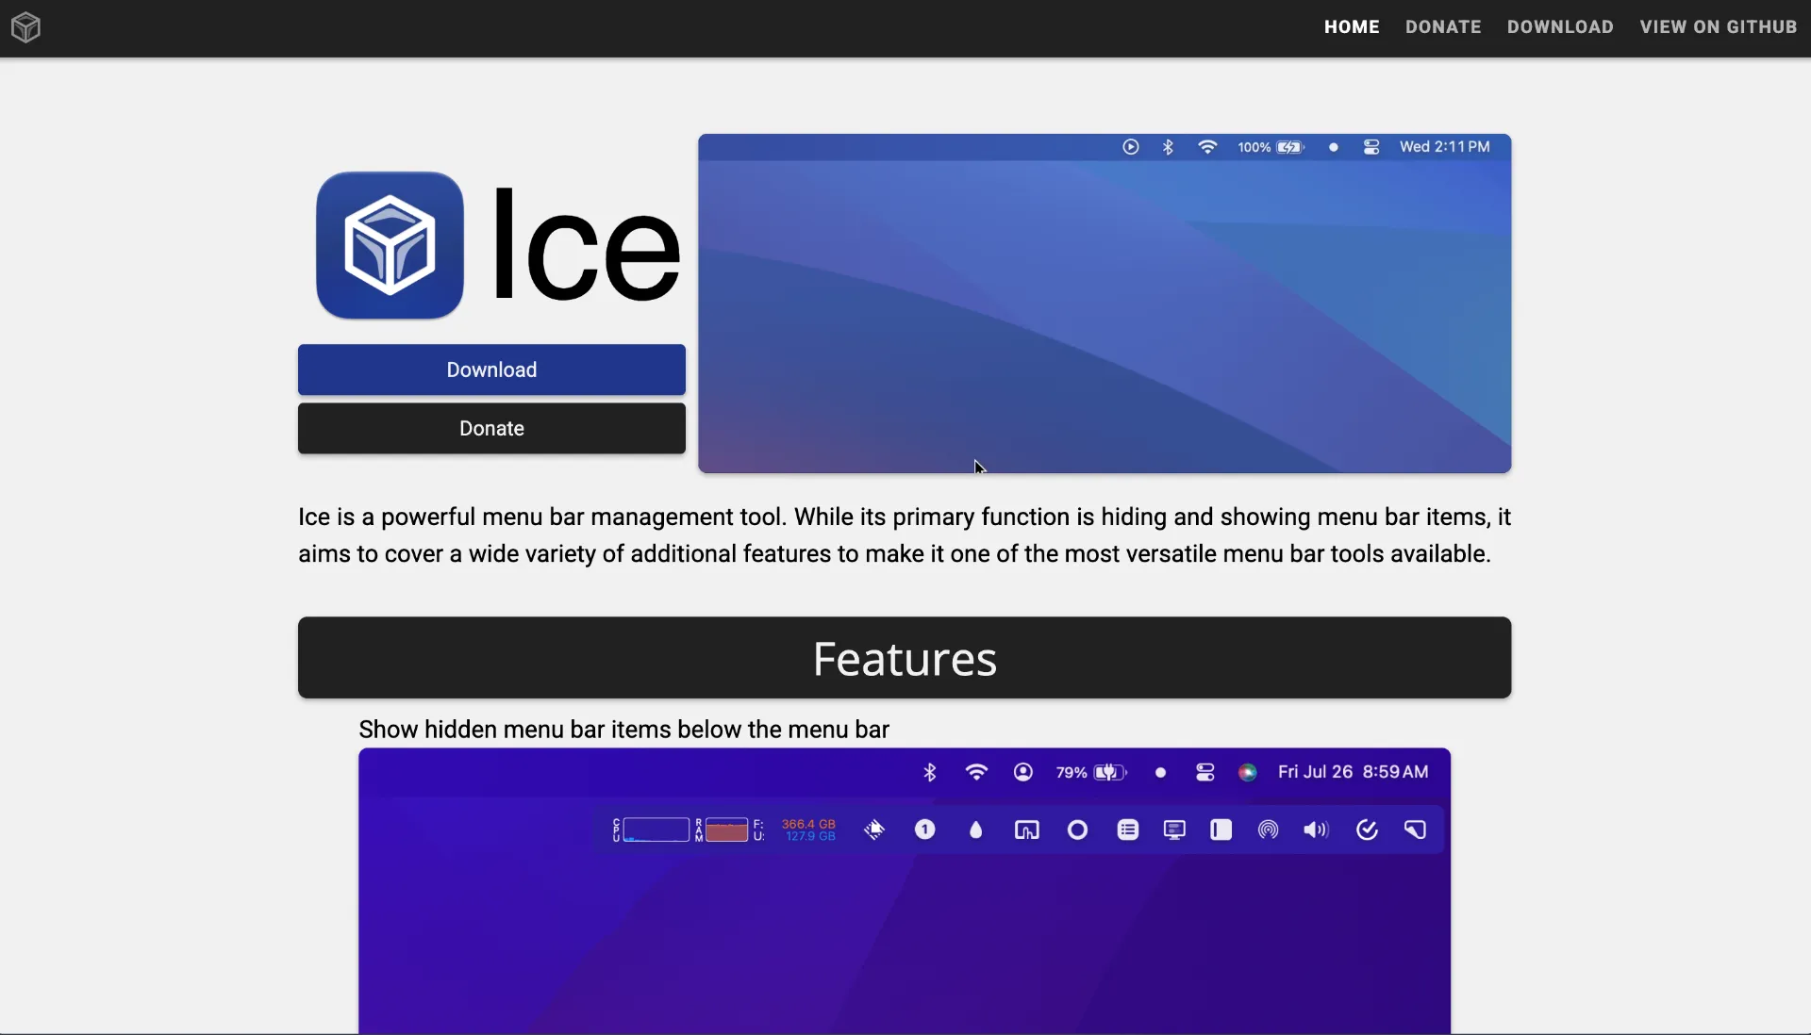The image size is (1811, 1035).
Task: Click the checkmark circle icon
Action: click(1367, 830)
